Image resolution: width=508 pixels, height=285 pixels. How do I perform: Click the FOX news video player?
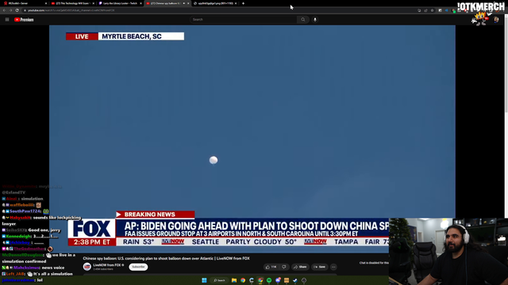[x=252, y=139]
